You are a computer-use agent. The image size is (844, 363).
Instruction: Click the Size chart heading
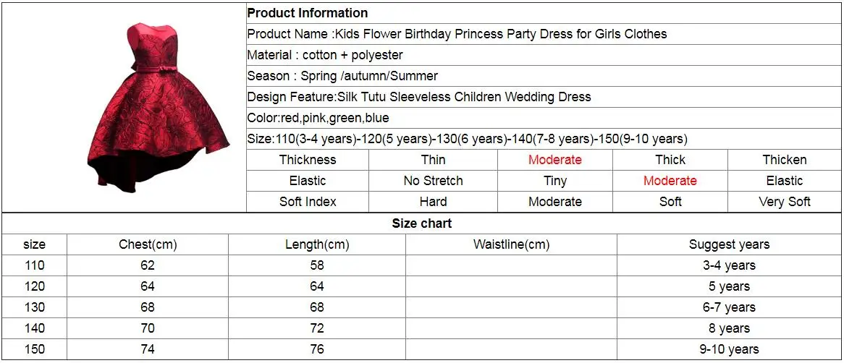click(422, 223)
